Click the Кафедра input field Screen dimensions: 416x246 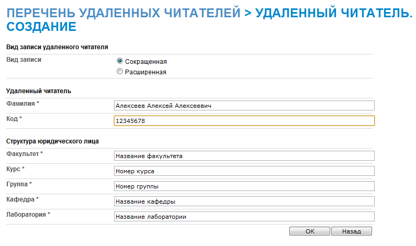pos(244,201)
